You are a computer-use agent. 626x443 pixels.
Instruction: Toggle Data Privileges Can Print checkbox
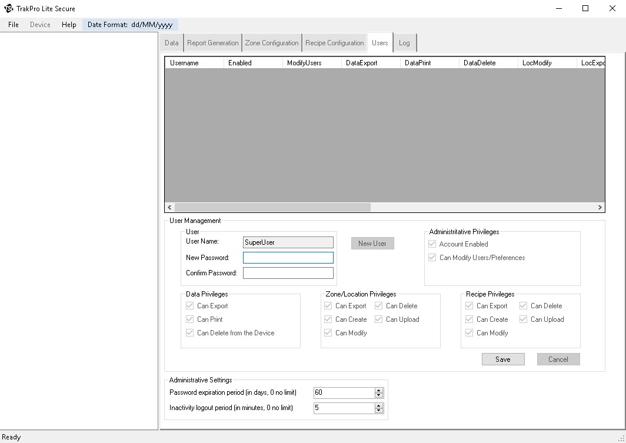(x=189, y=319)
